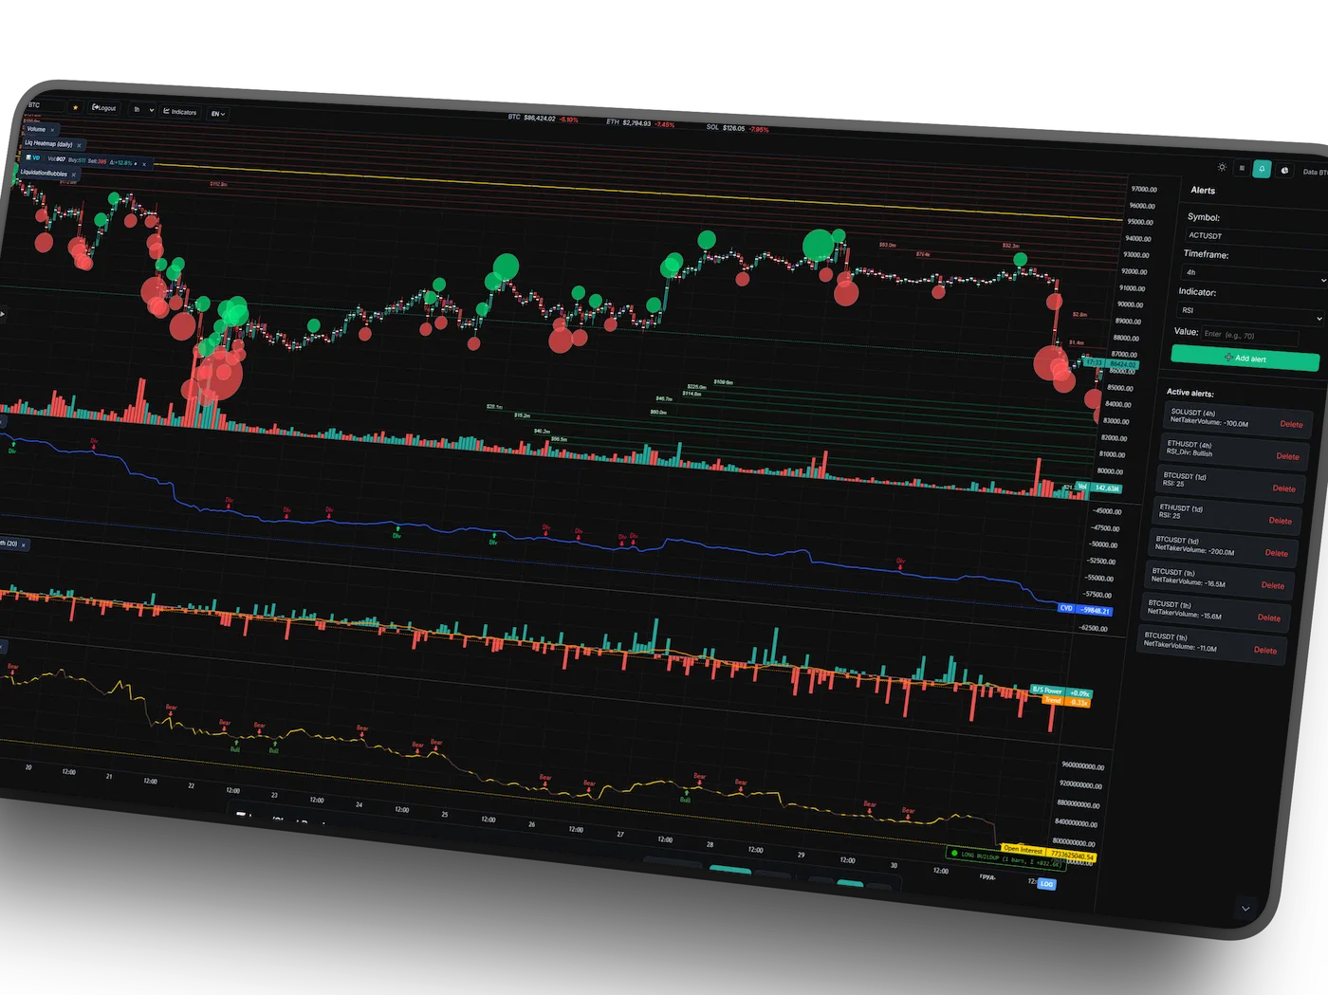Open the 1h timeframe dropdown
1328x995 pixels.
click(x=143, y=110)
